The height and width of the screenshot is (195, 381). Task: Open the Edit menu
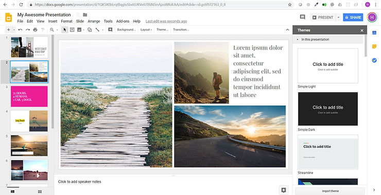[30, 22]
